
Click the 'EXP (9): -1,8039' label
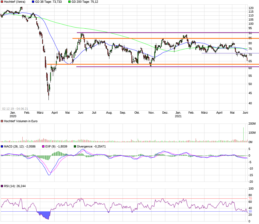pyautogui.click(x=56, y=146)
